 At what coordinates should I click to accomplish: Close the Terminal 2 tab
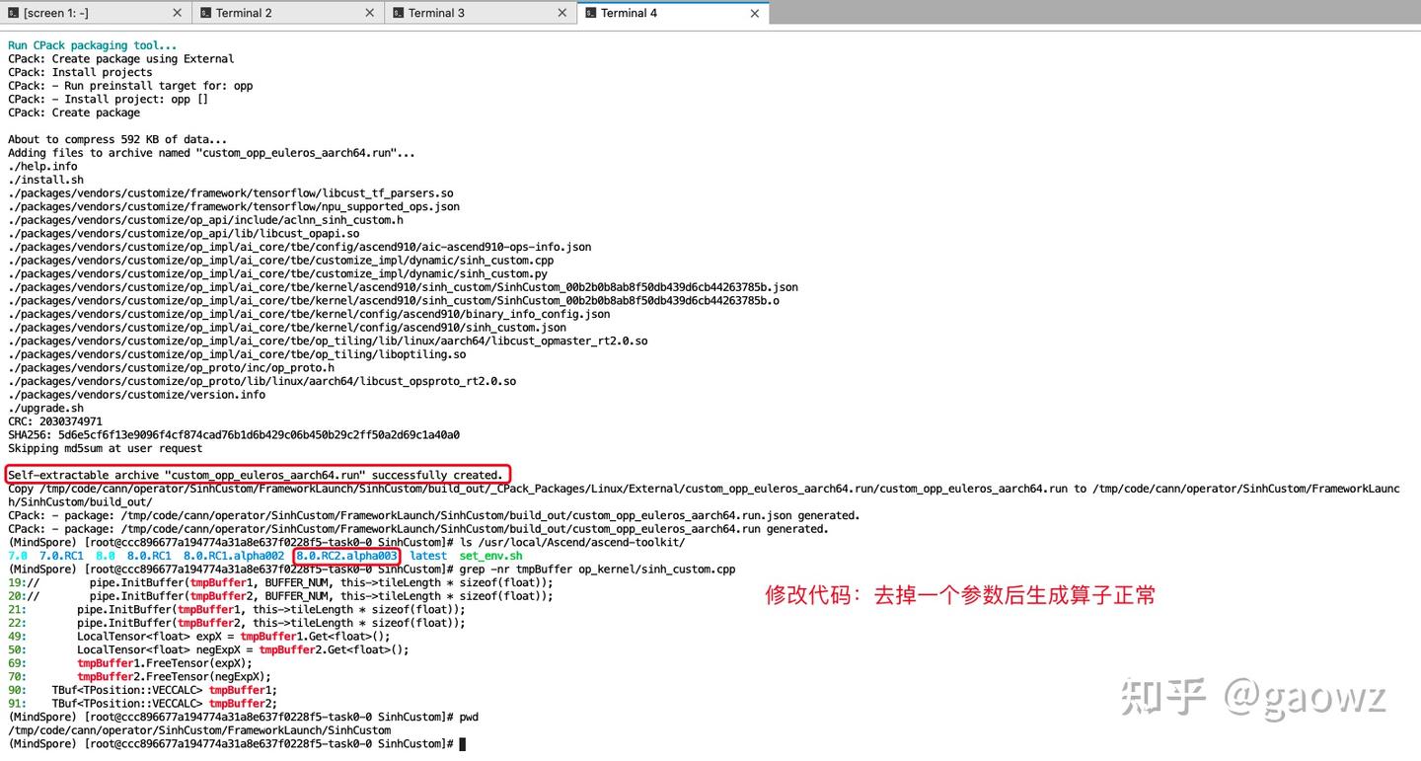point(369,13)
